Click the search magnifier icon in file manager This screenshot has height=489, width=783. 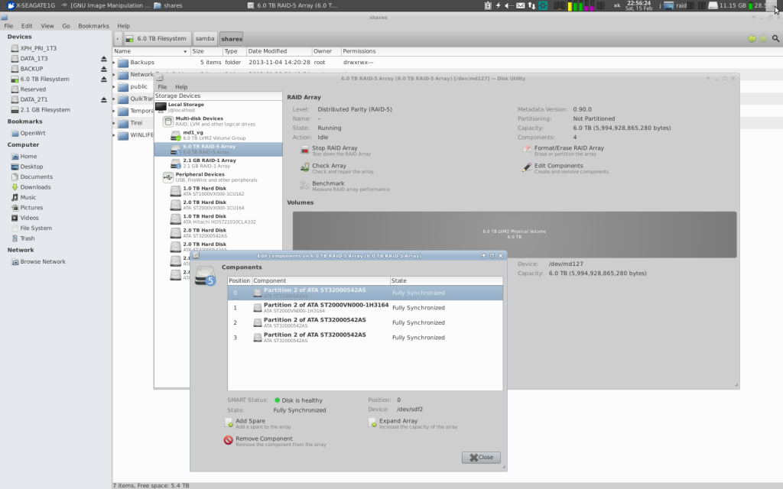(775, 38)
